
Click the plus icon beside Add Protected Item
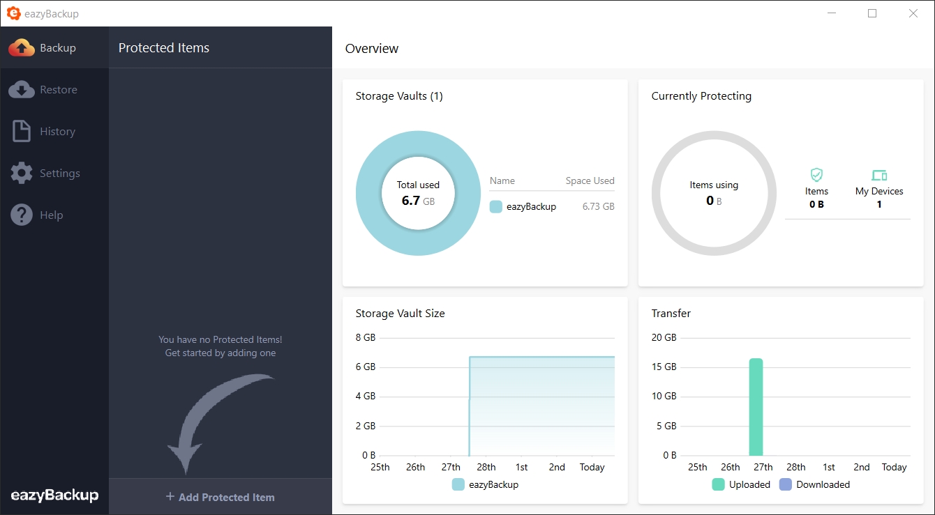(x=170, y=497)
